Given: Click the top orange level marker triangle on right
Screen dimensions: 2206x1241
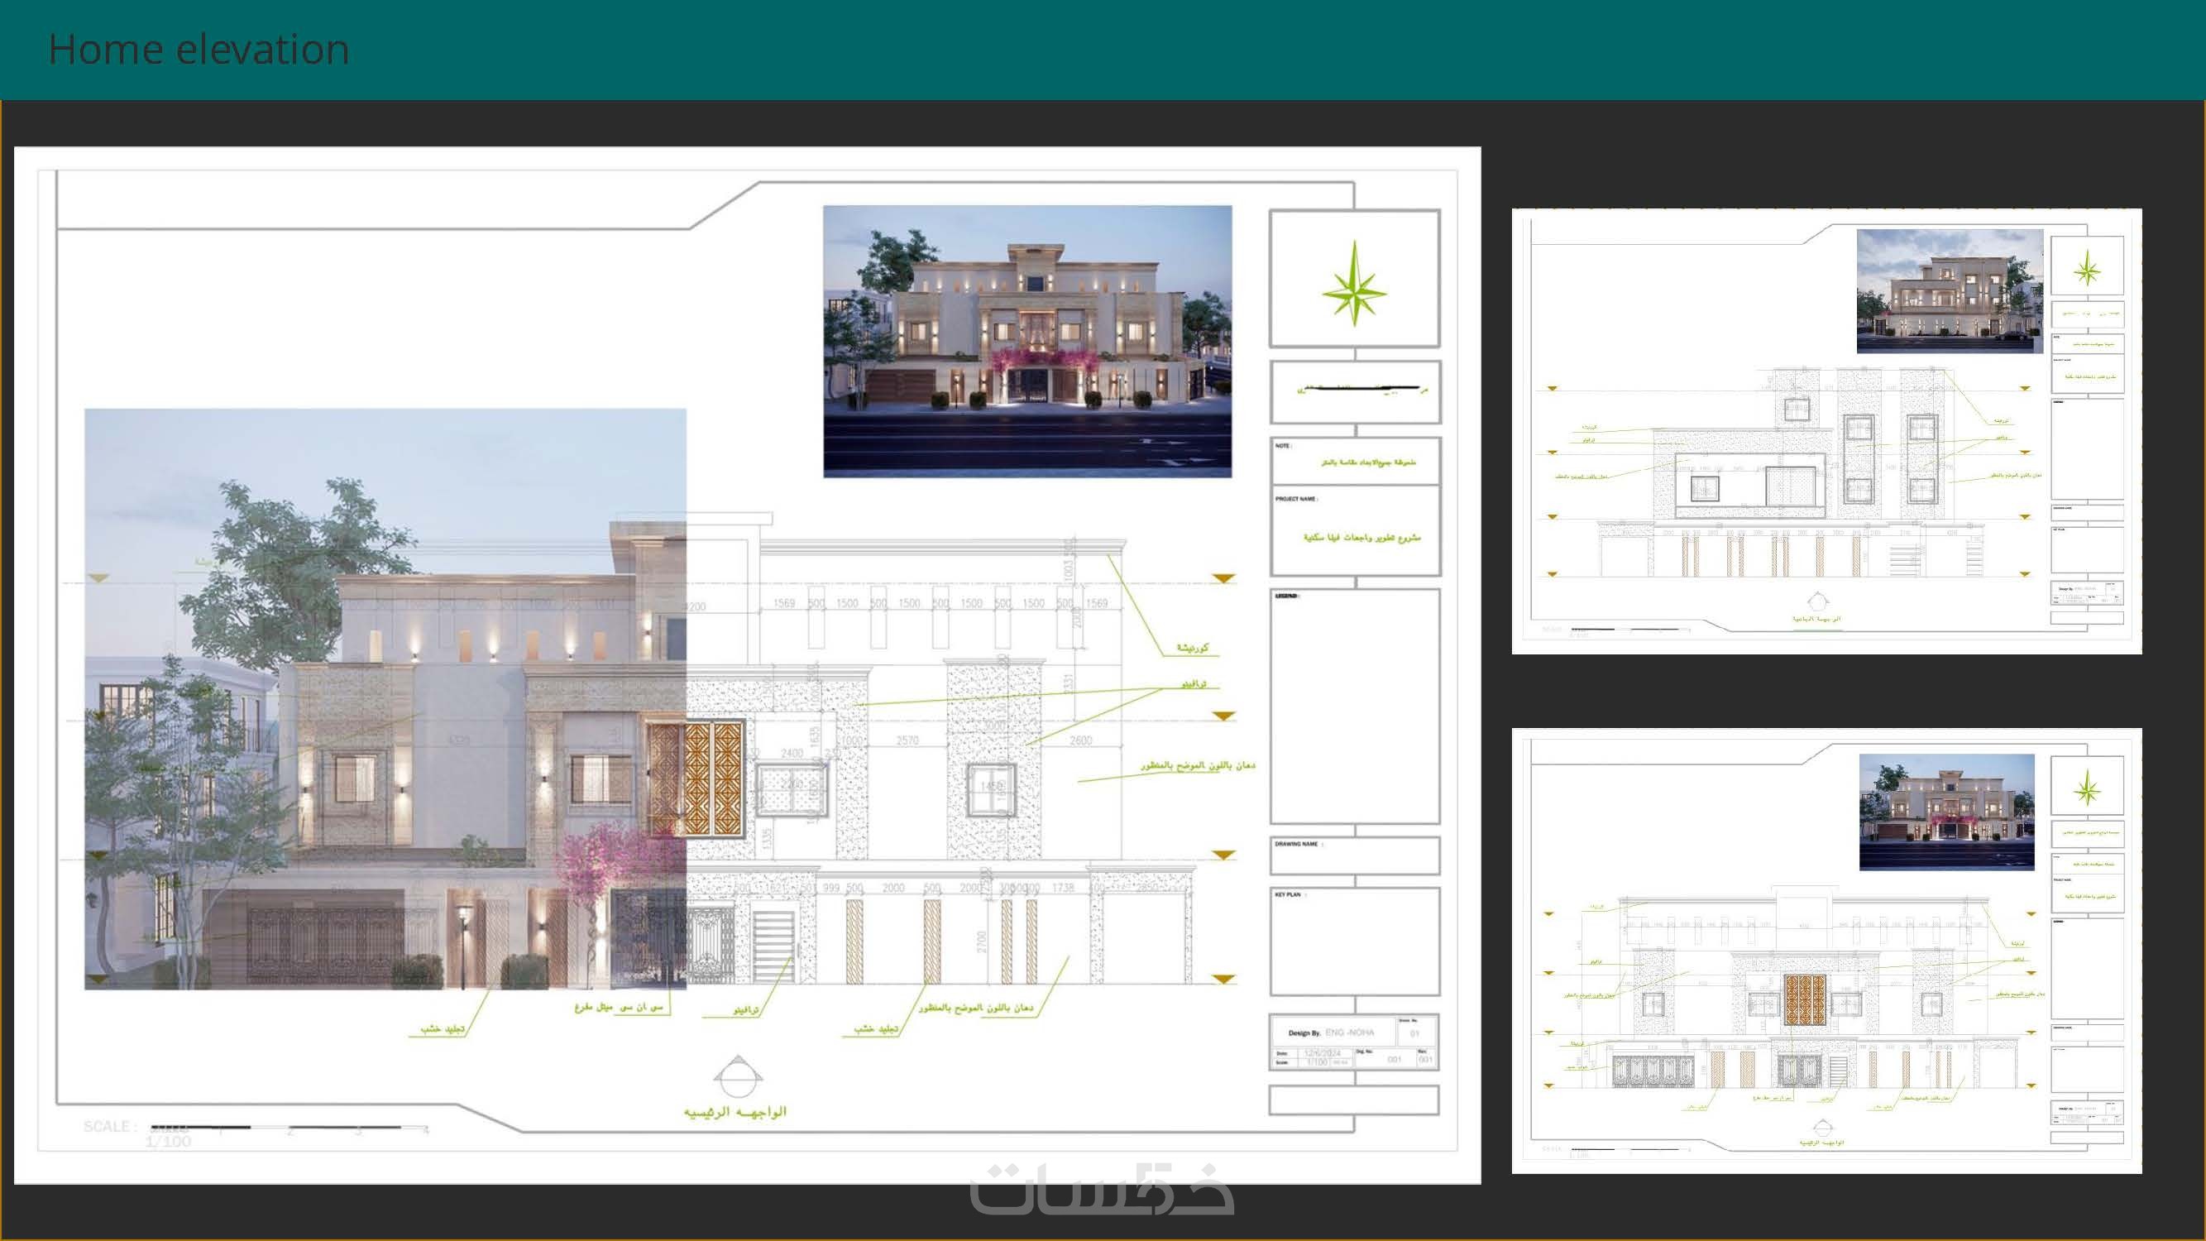Looking at the screenshot, I should coord(1223,579).
